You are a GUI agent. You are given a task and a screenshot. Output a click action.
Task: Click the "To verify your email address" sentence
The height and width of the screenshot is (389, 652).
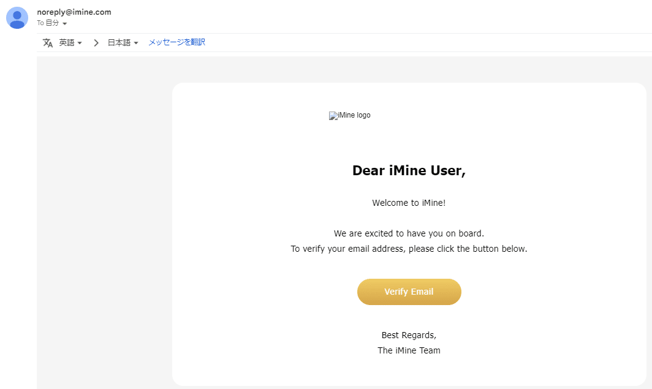[409, 249]
